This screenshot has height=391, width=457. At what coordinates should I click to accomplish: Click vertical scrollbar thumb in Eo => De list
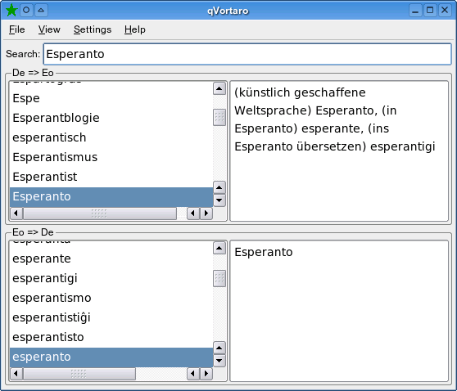click(219, 279)
